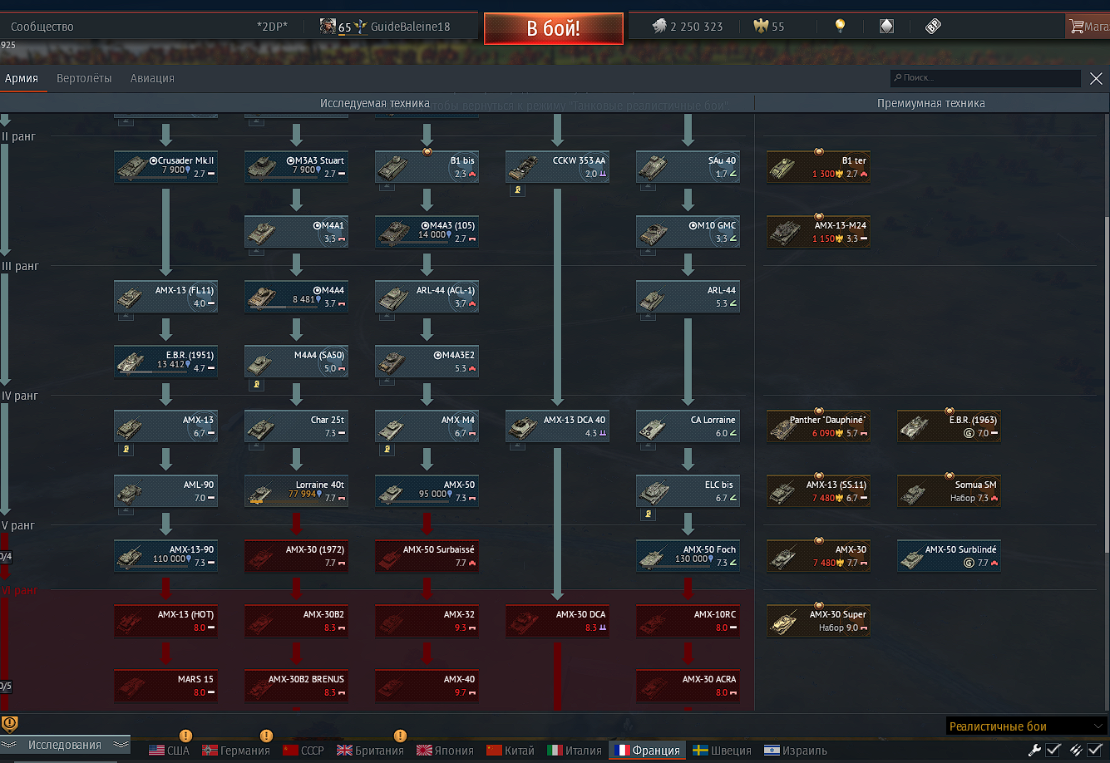Open the player avatar portrait next to level 65

[x=328, y=26]
